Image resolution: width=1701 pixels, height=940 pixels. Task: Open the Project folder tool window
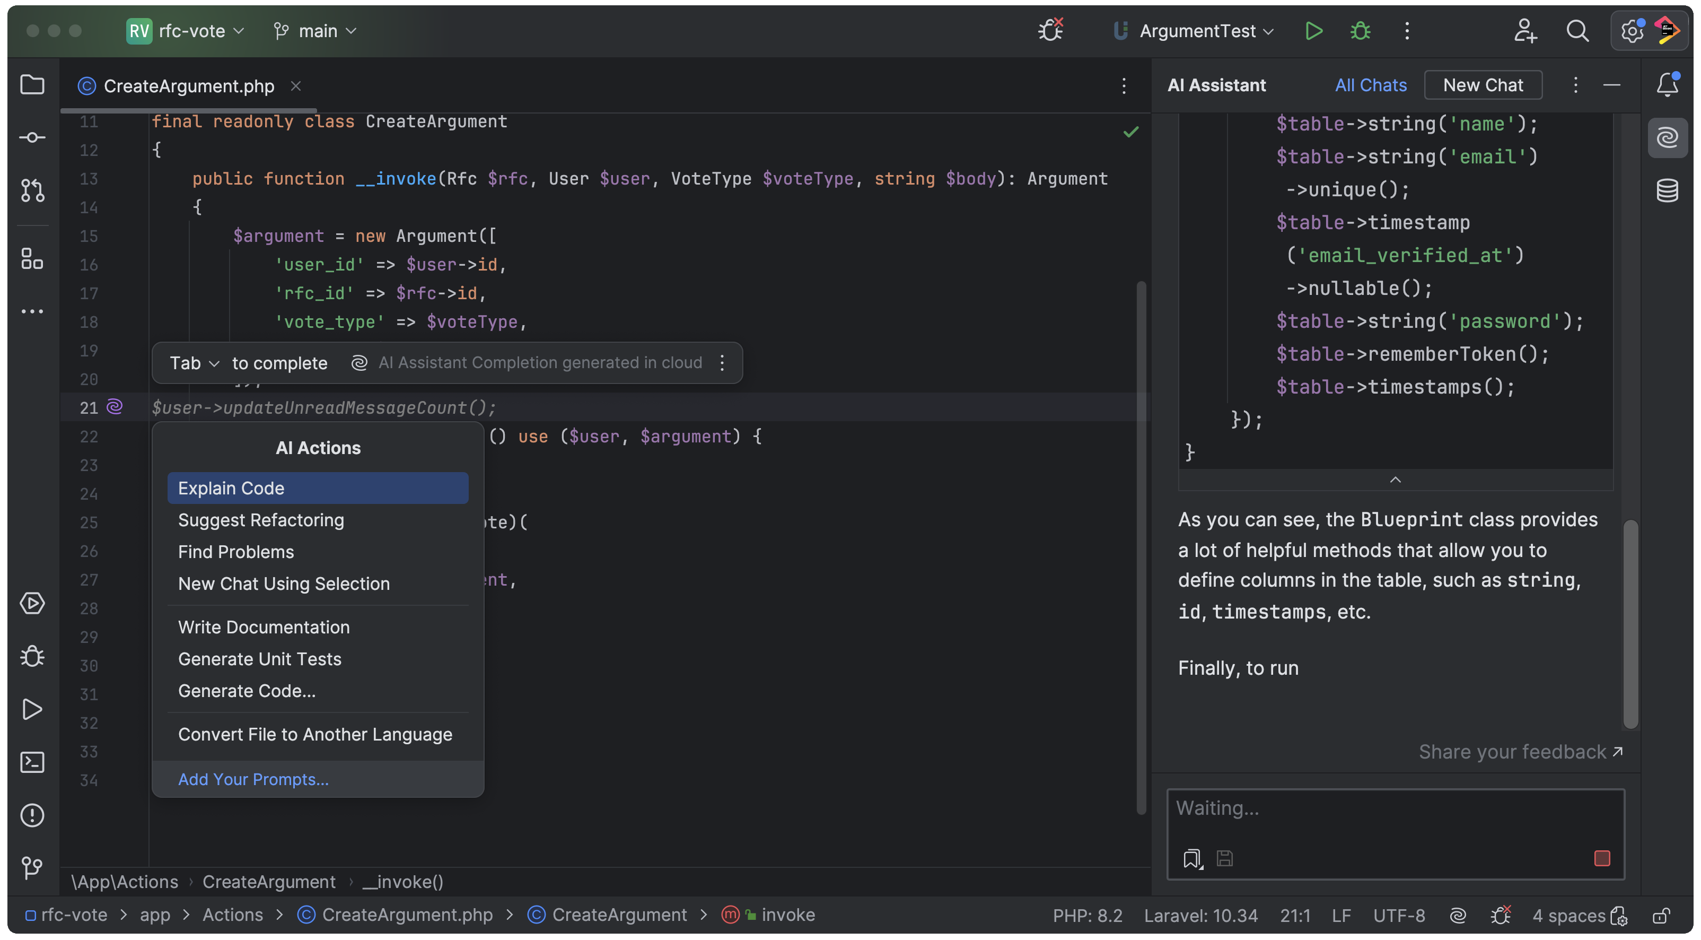(32, 84)
